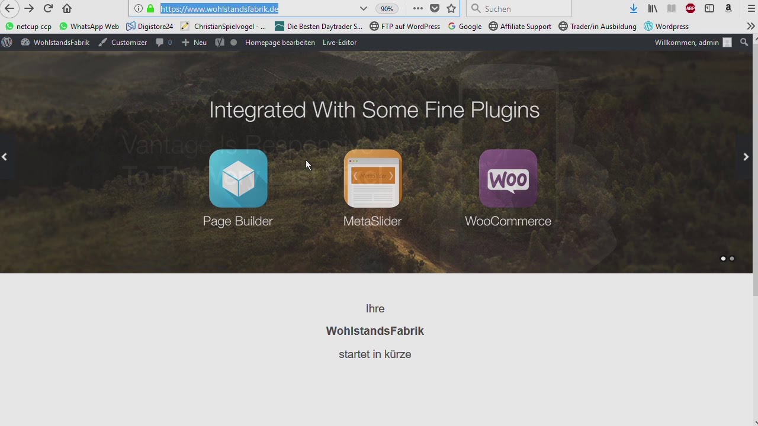Image resolution: width=758 pixels, height=426 pixels.
Task: Launch the Live-Editor
Action: 339,43
